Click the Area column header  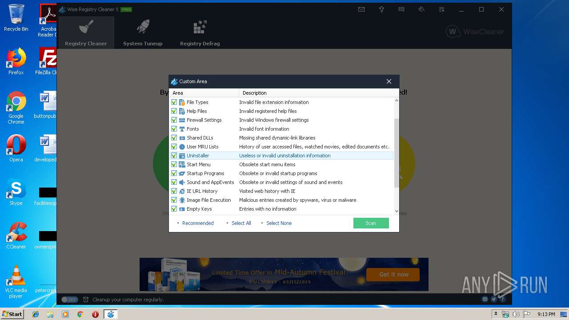pyautogui.click(x=204, y=93)
